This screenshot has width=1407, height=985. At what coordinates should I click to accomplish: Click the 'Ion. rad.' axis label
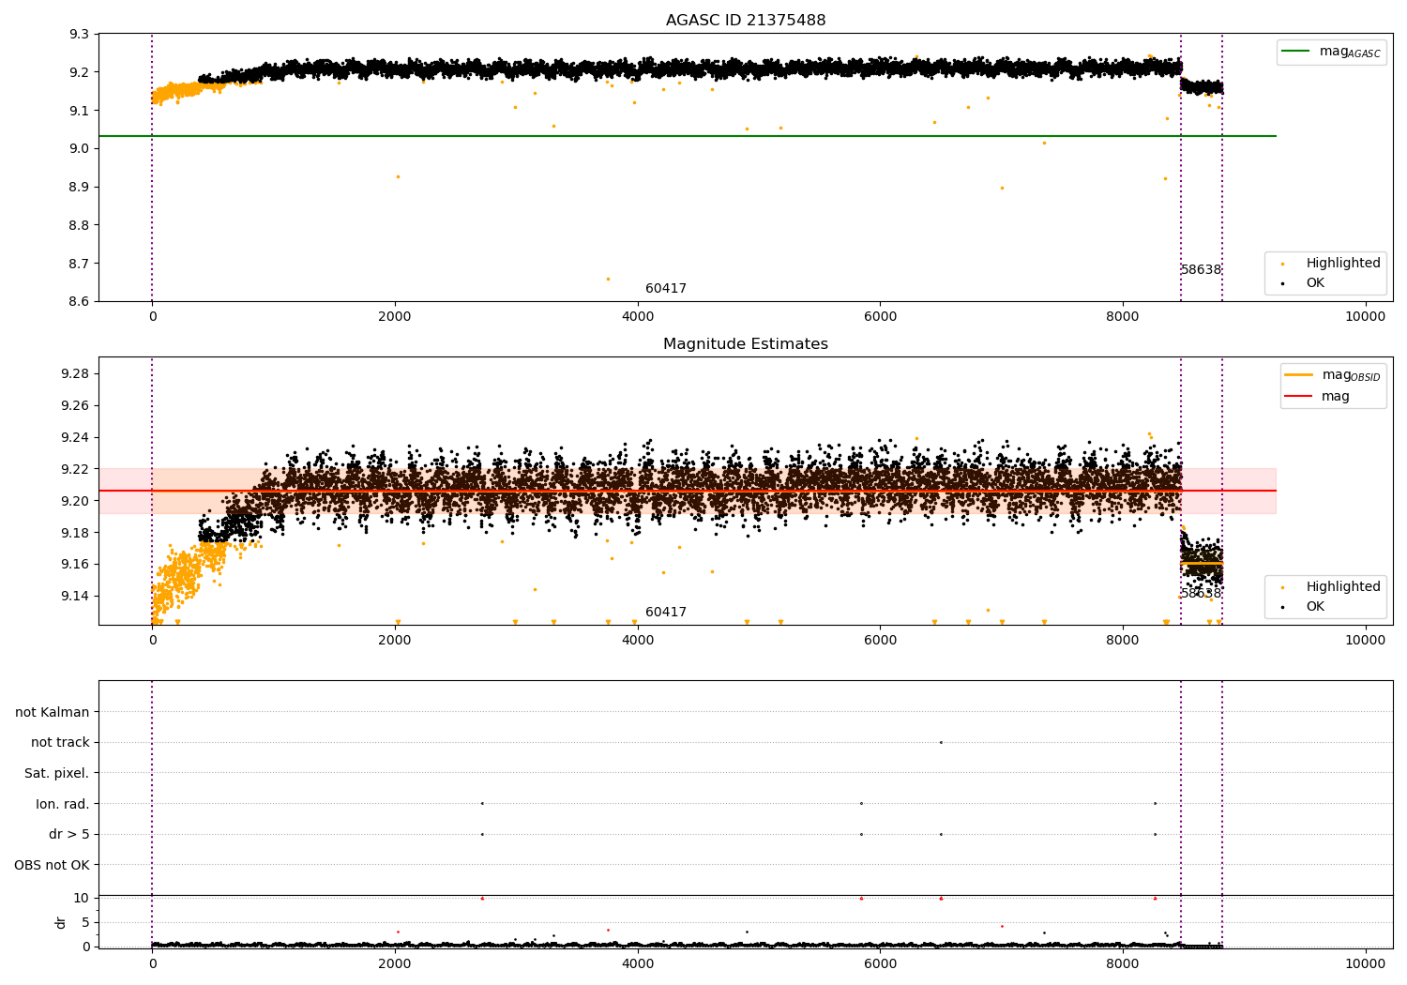click(63, 804)
